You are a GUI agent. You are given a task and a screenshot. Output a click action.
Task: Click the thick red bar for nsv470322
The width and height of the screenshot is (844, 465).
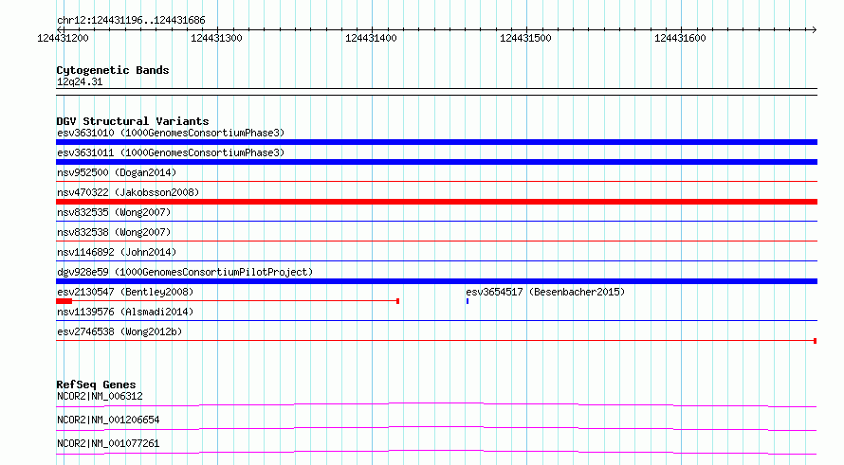[436, 202]
